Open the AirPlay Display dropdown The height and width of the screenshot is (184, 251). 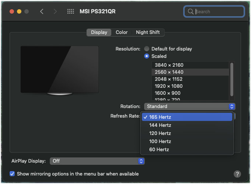97,161
